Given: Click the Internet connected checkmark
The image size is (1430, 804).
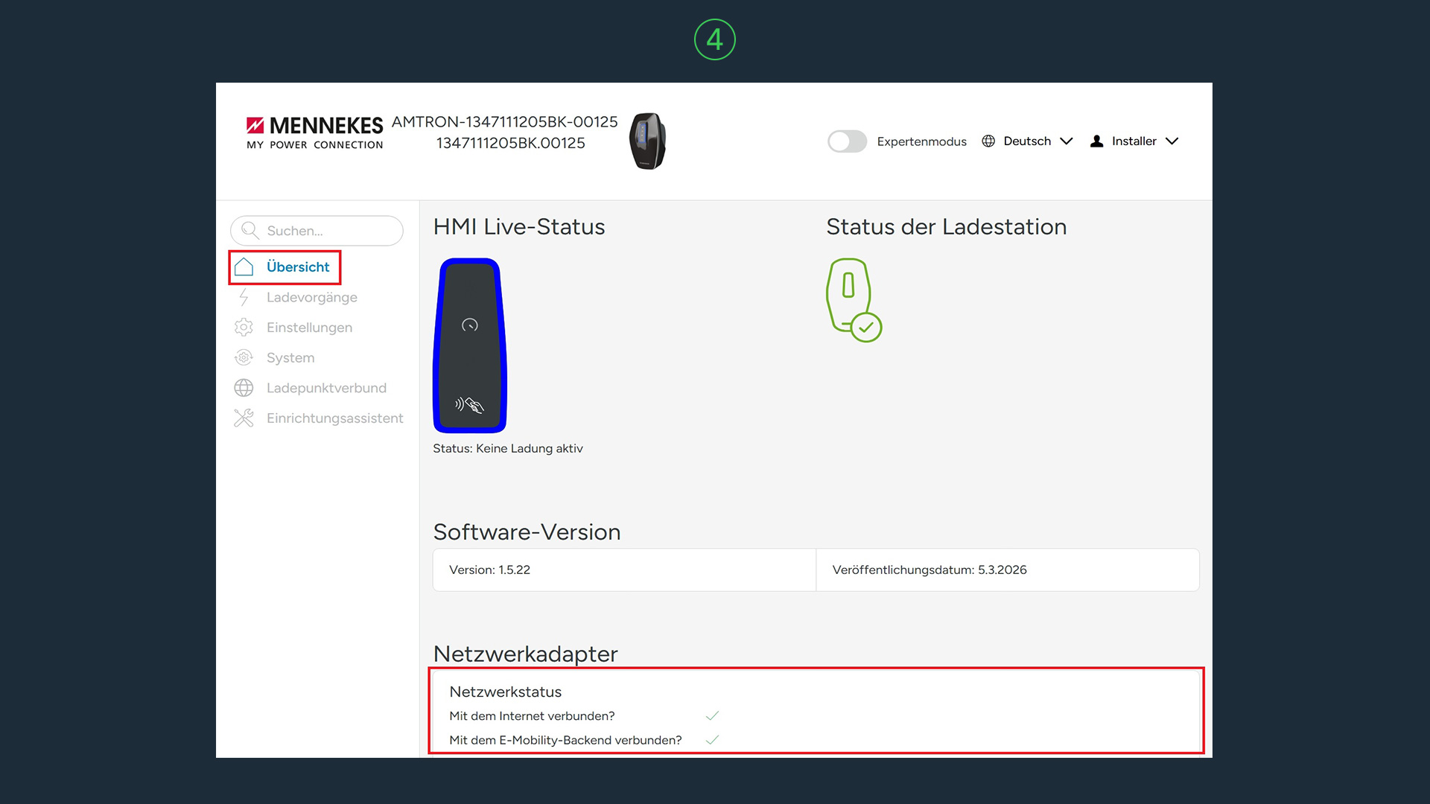Looking at the screenshot, I should click(x=712, y=715).
